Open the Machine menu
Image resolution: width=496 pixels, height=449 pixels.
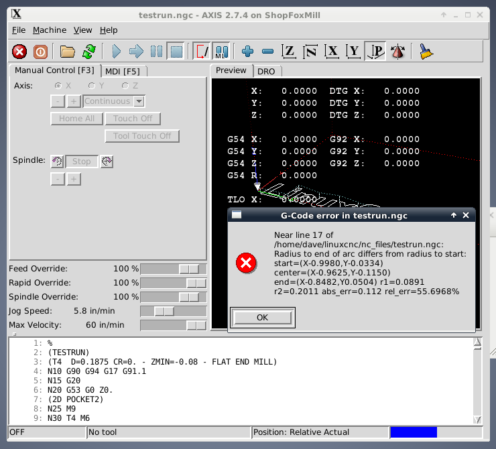(x=50, y=30)
